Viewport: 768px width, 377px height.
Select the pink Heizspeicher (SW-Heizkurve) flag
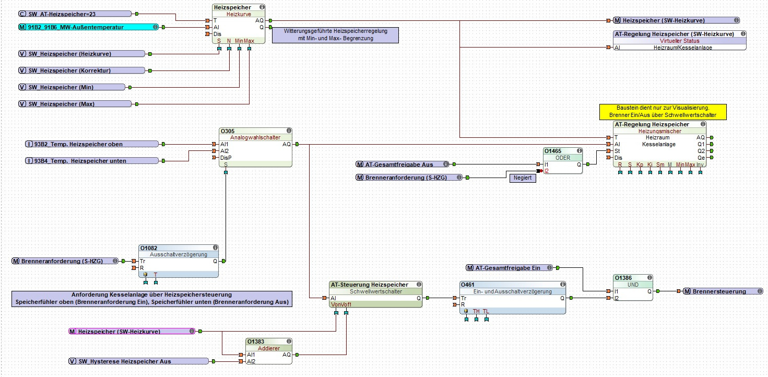[132, 331]
